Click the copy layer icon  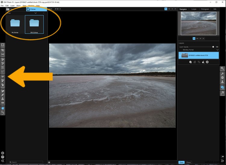[190, 62]
